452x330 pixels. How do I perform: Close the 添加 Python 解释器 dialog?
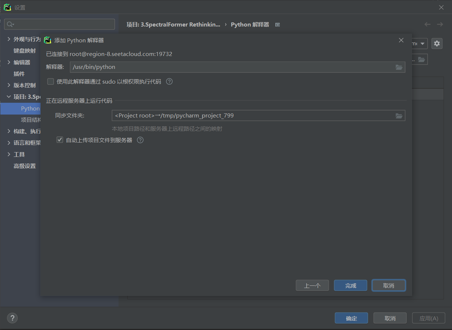pos(401,40)
